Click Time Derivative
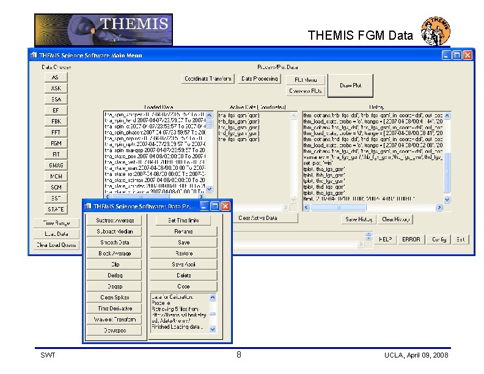This screenshot has height=374, width=484. [x=114, y=308]
